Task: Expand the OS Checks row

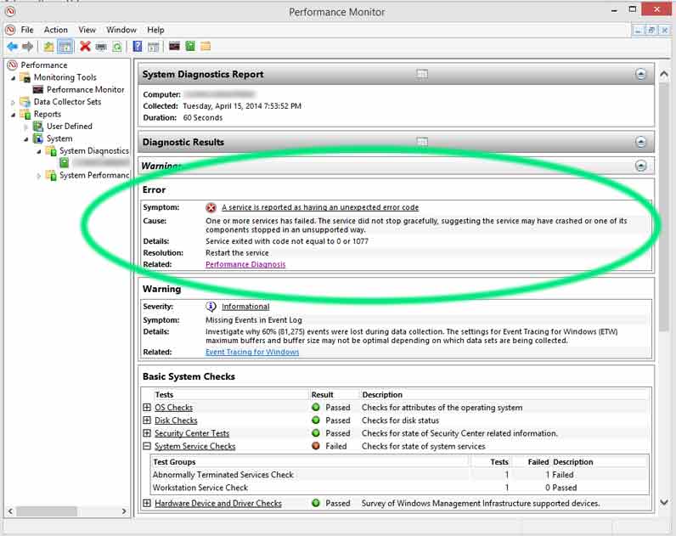Action: pos(147,407)
